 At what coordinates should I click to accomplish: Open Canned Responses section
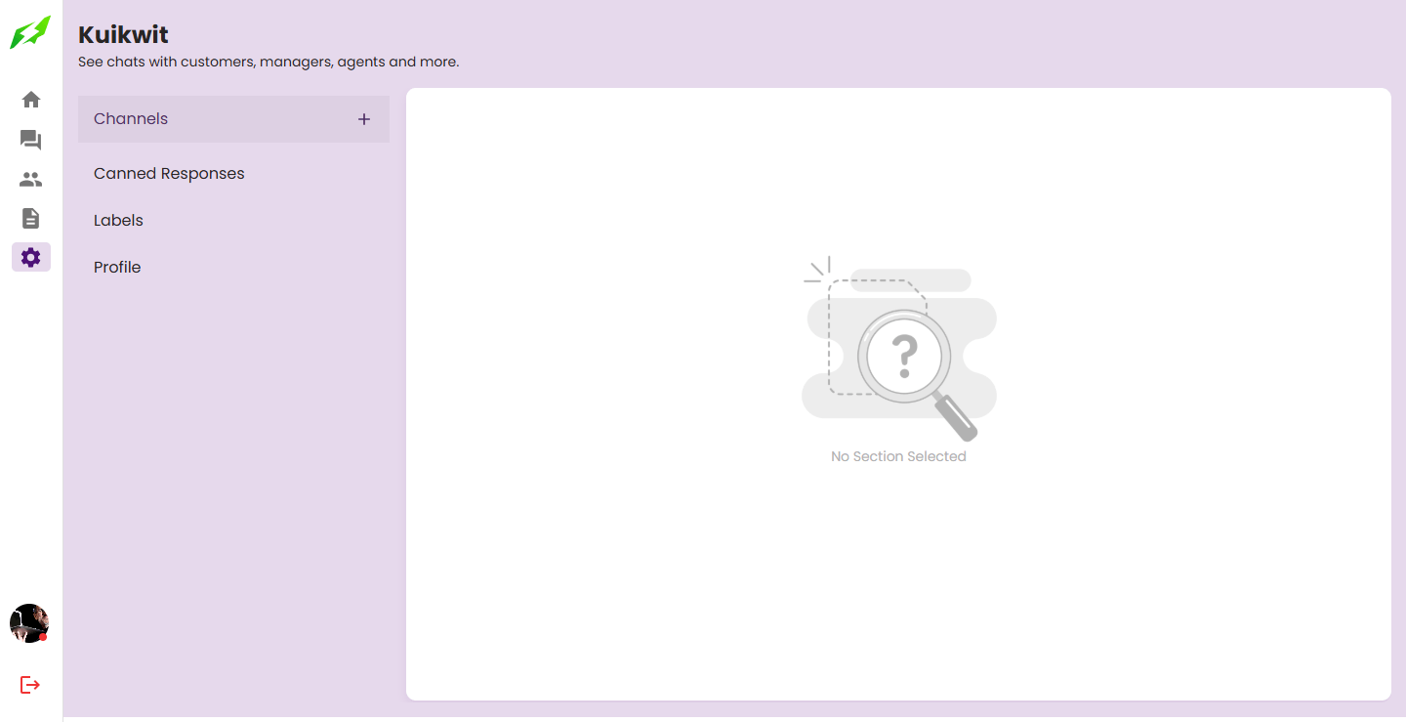pos(233,174)
